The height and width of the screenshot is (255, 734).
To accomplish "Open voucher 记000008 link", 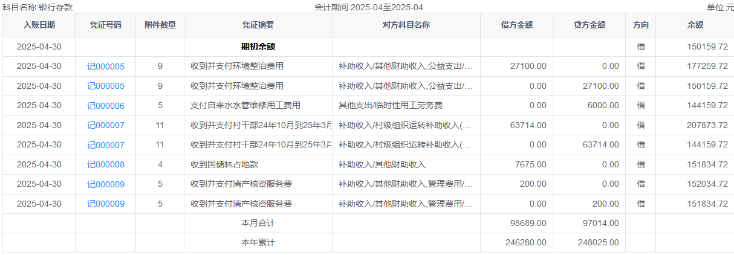I will (x=106, y=164).
